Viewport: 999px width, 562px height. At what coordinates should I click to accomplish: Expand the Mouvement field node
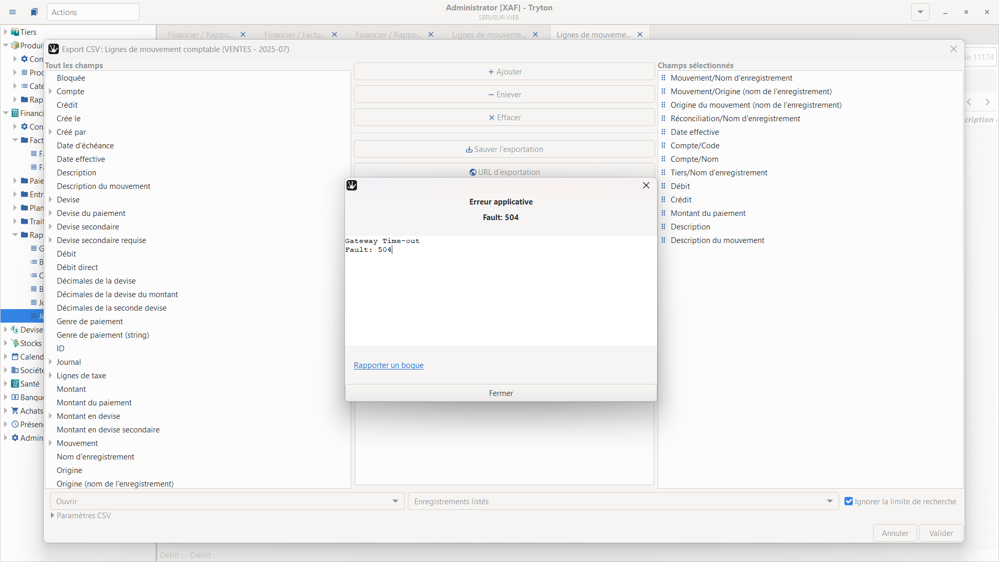click(50, 443)
